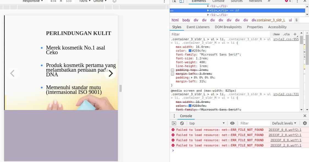The width and height of the screenshot is (309, 162).
Task: Switch to the Console panel tab
Action: click(218, 1)
